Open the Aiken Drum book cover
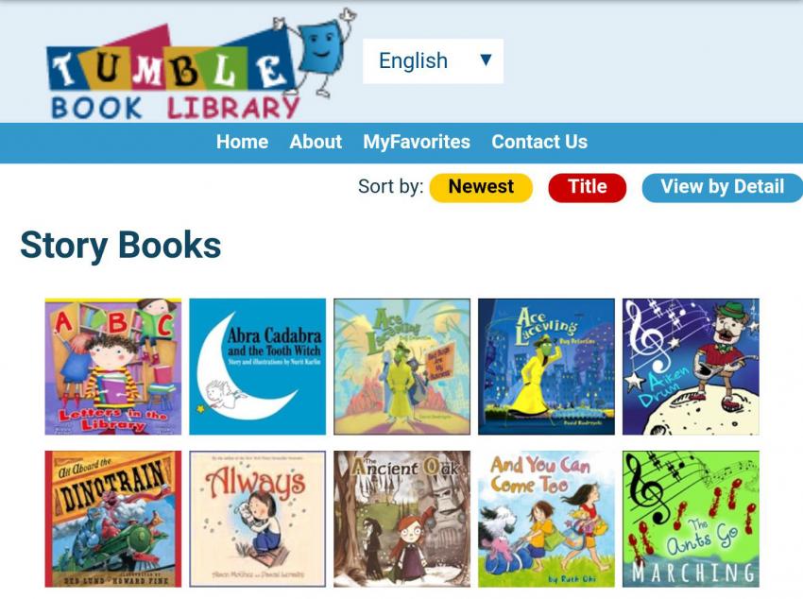Viewport: 803px width, 599px height. [691, 367]
